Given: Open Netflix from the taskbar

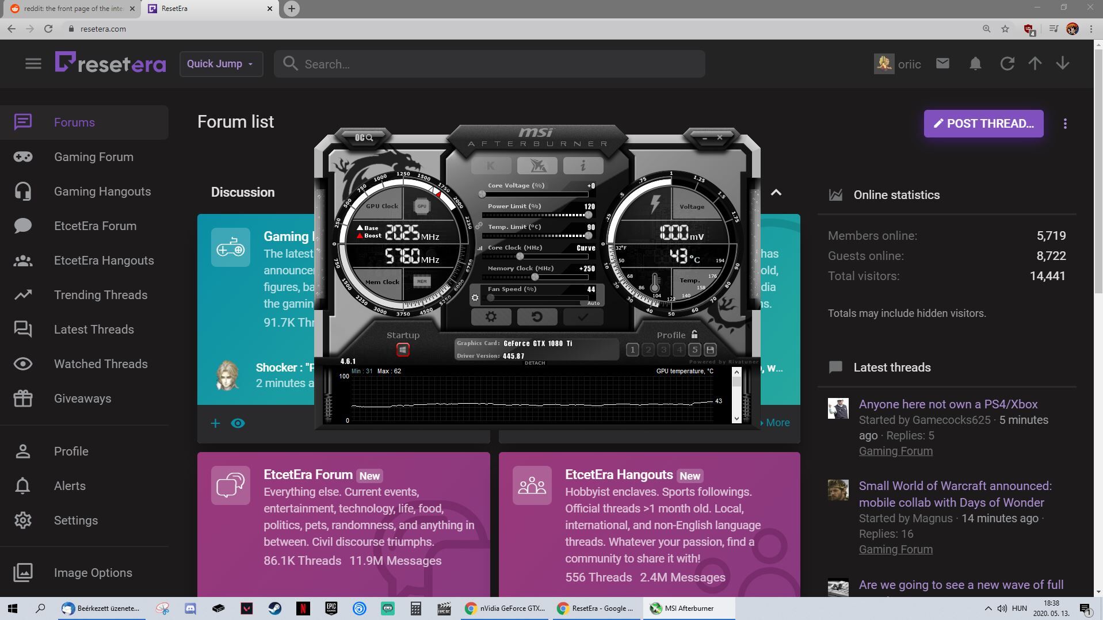Looking at the screenshot, I should point(303,608).
